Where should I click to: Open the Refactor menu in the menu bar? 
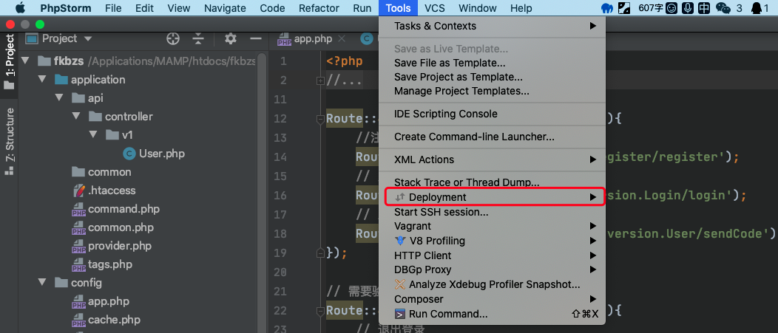pos(319,8)
